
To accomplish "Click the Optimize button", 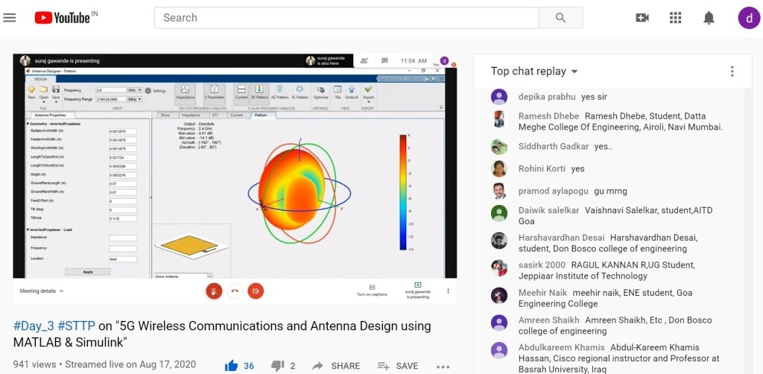I will [320, 92].
